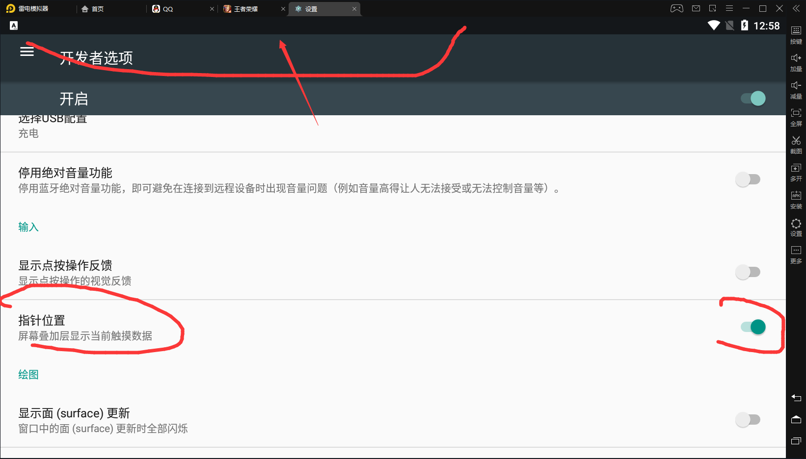This screenshot has height=459, width=806.
Task: Decrease volume with the 减量 icon
Action: pos(796,90)
